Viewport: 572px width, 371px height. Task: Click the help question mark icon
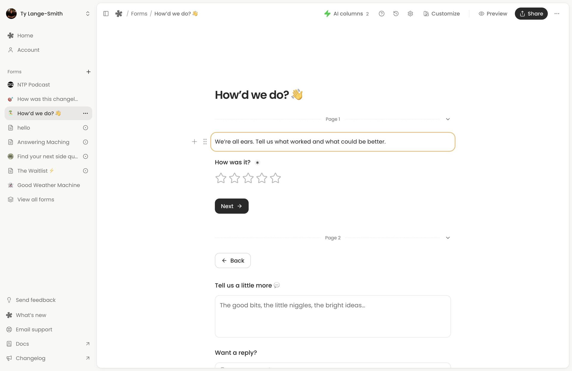point(382,14)
